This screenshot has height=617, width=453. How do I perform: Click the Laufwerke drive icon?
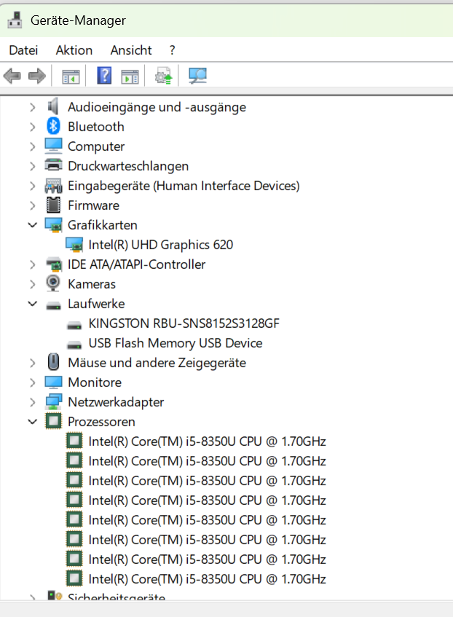pos(53,306)
